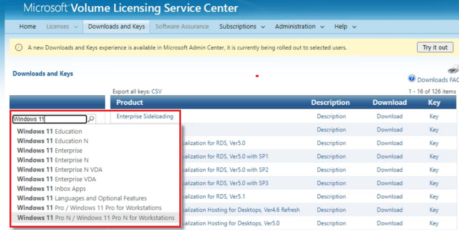Click Key for Ver4.6 Refresh row
Viewport: 459px width, 230px height.
click(x=434, y=210)
